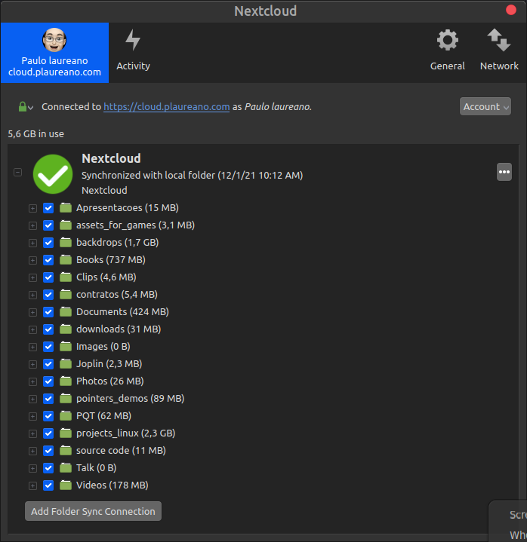Expand the Talk folder

pyautogui.click(x=33, y=468)
